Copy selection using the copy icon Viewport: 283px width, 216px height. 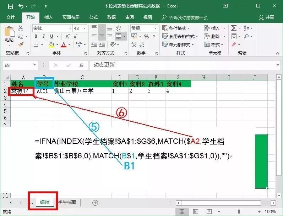point(20,36)
